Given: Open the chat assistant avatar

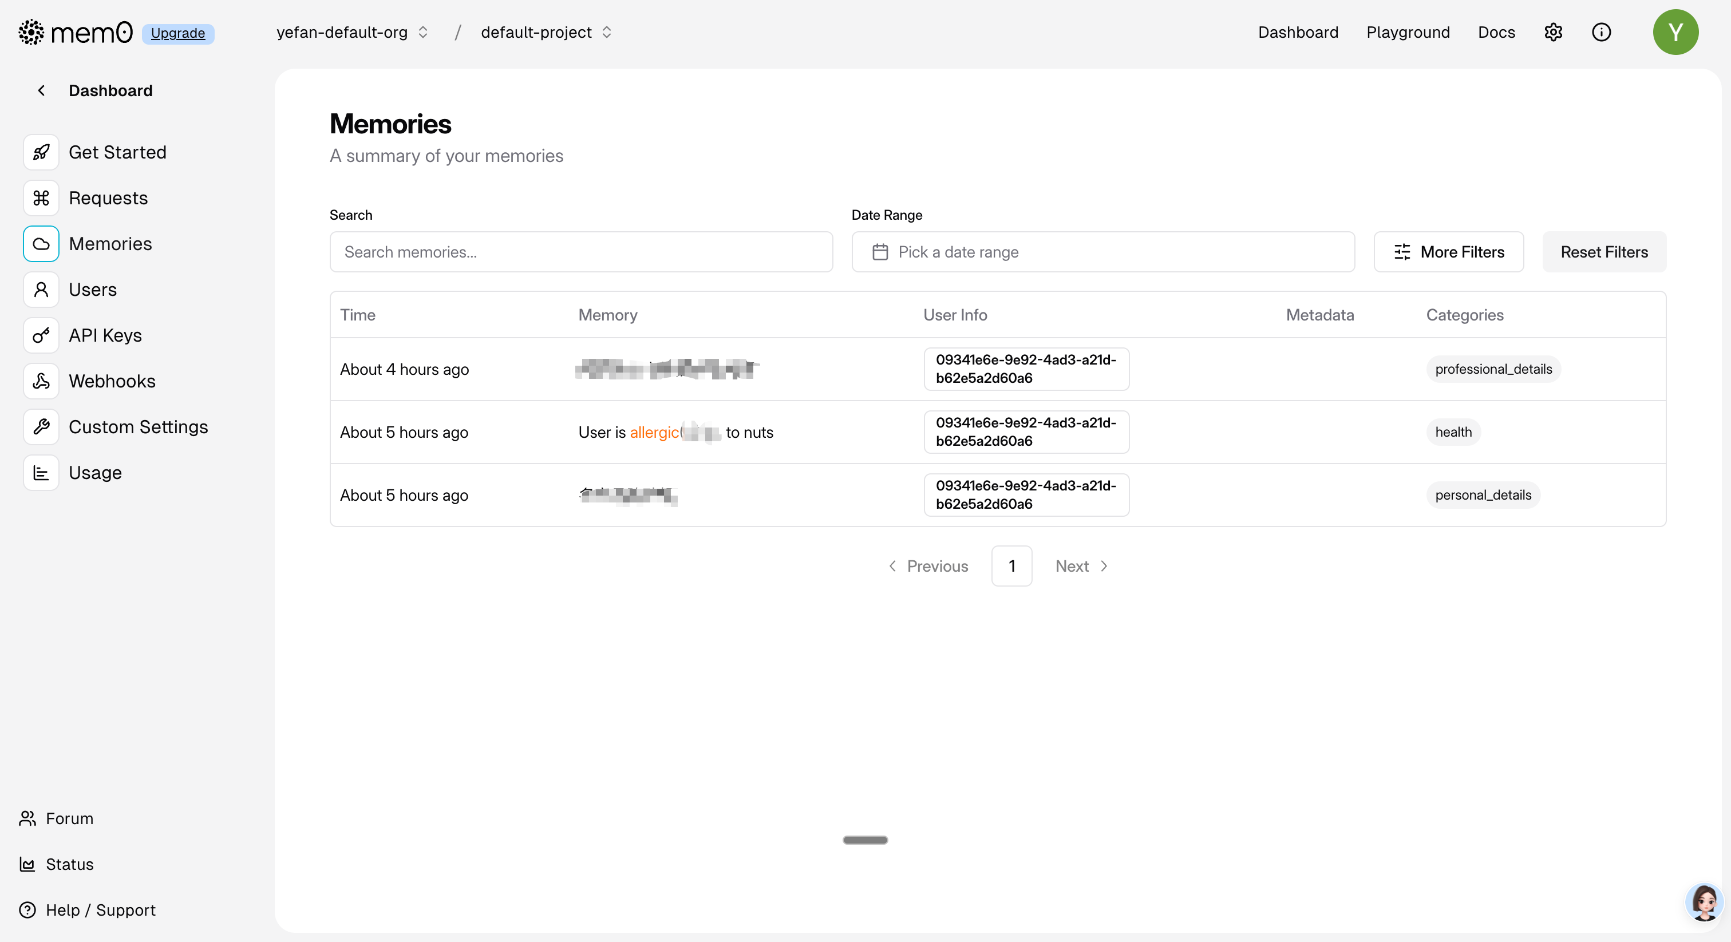Looking at the screenshot, I should (1704, 903).
